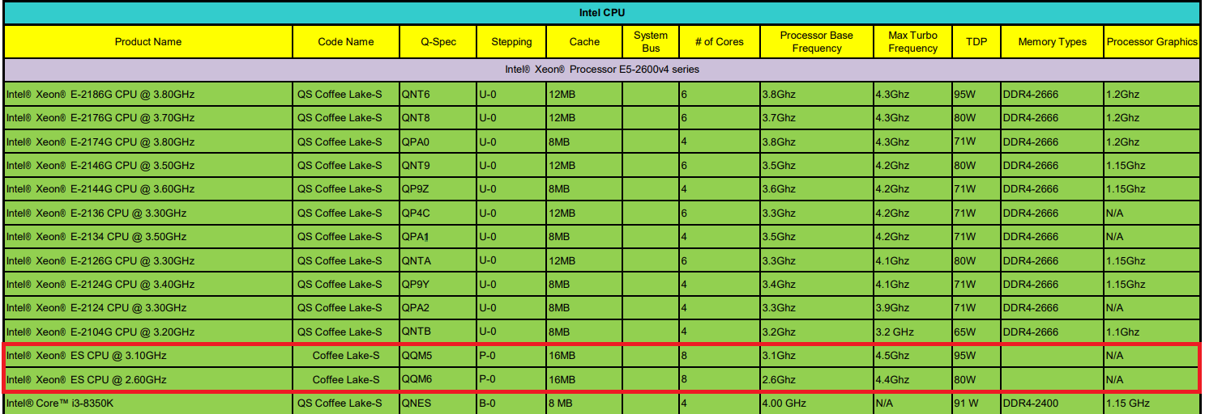Select the Memory Types column header
This screenshot has height=414, width=1205.
(x=1052, y=41)
